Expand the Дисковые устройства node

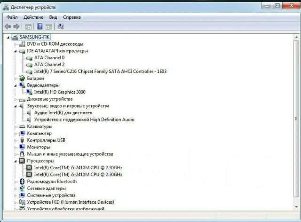(x=16, y=100)
